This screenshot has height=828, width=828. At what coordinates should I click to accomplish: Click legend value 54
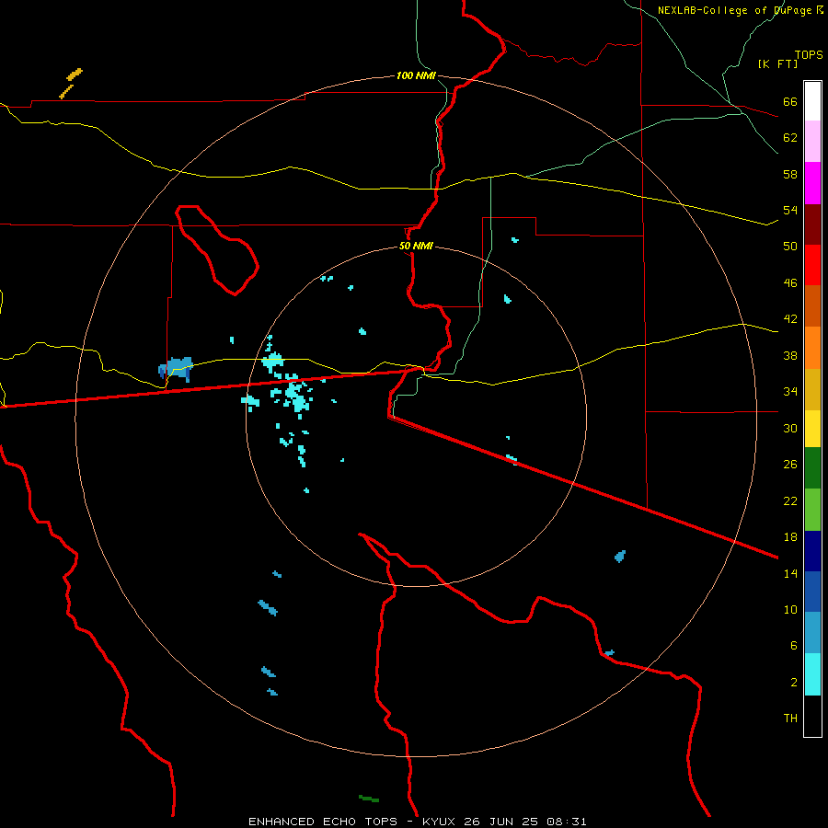[790, 210]
